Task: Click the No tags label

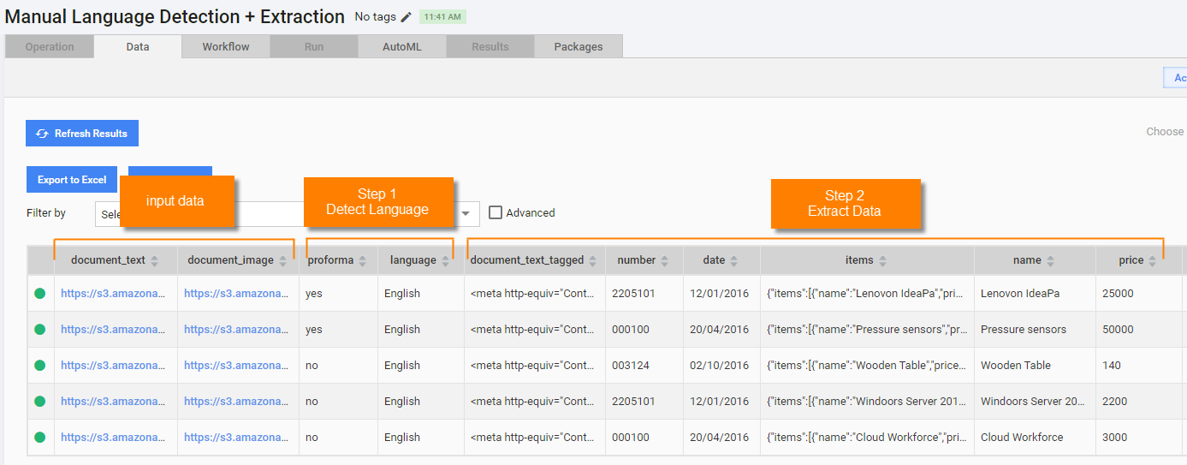Action: coord(375,17)
